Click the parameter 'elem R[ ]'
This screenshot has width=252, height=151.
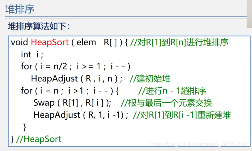[x=97, y=43]
